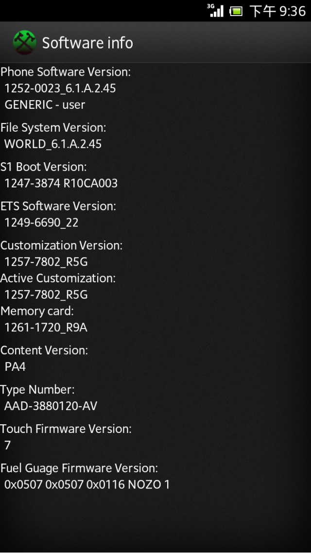Tap the 3G signal strength icon
The width and height of the screenshot is (311, 553).
215,11
